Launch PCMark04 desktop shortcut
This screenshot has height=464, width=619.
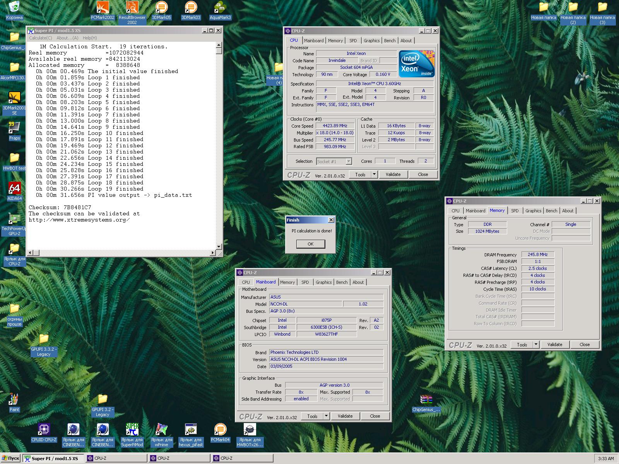point(220,433)
